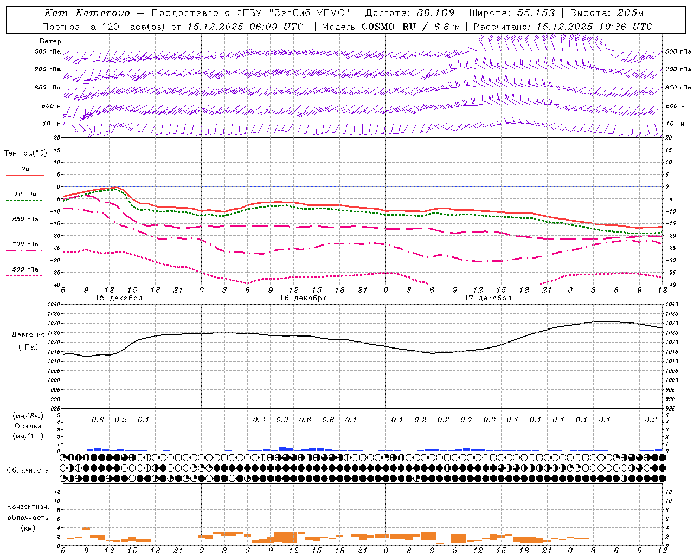Click the Долгота 86.169 field
Viewport: 694px width, 555px height.
coord(410,13)
